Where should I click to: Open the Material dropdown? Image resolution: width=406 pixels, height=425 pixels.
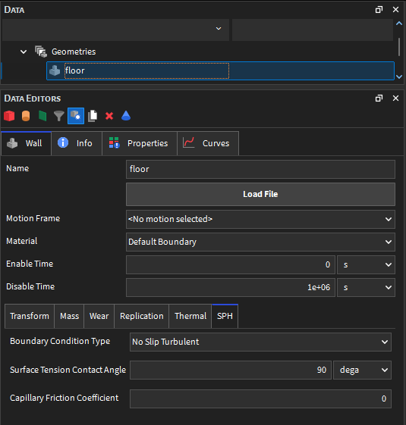click(260, 242)
